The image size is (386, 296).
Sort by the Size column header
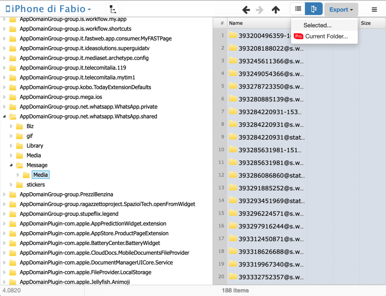tap(366, 23)
